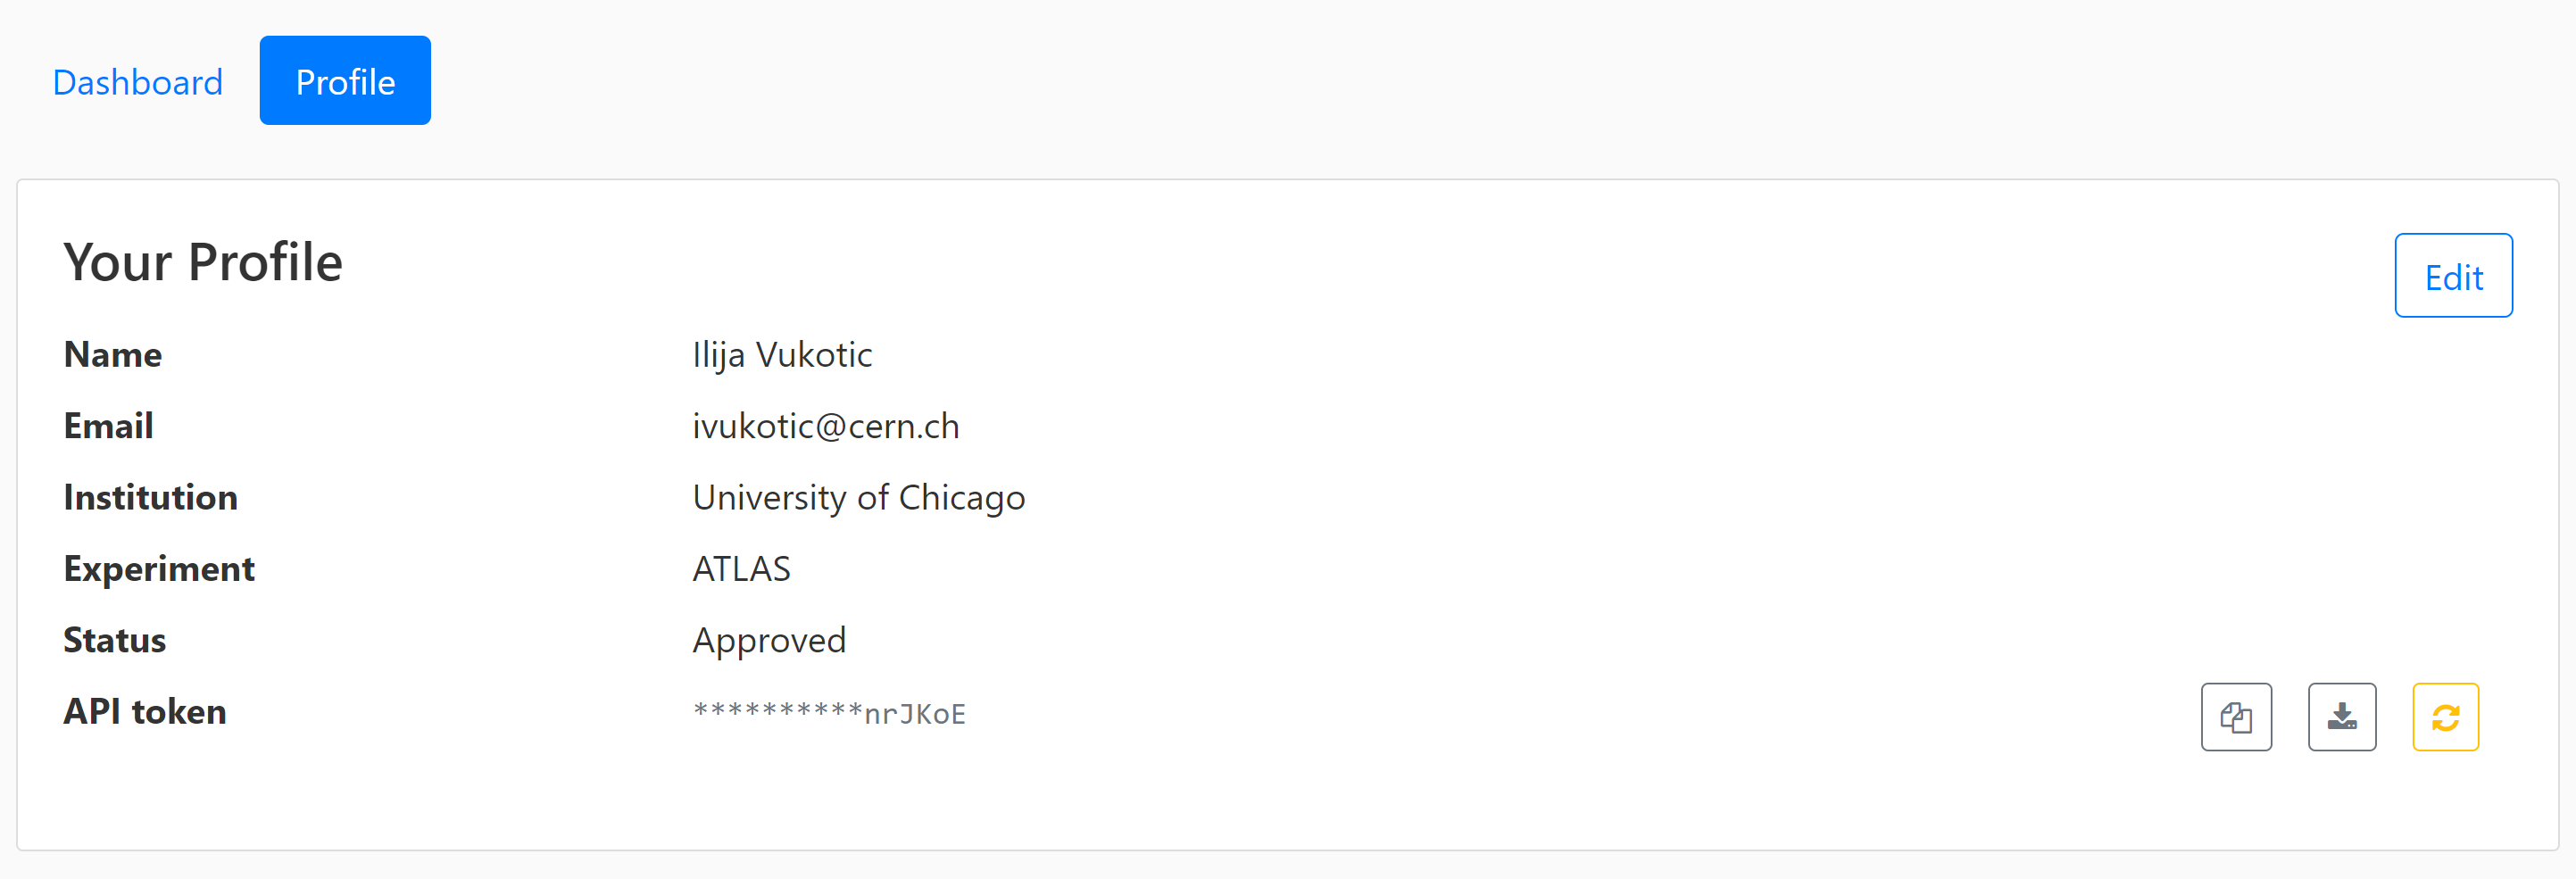Click the Institution field label
The image size is (2576, 879).
point(151,497)
